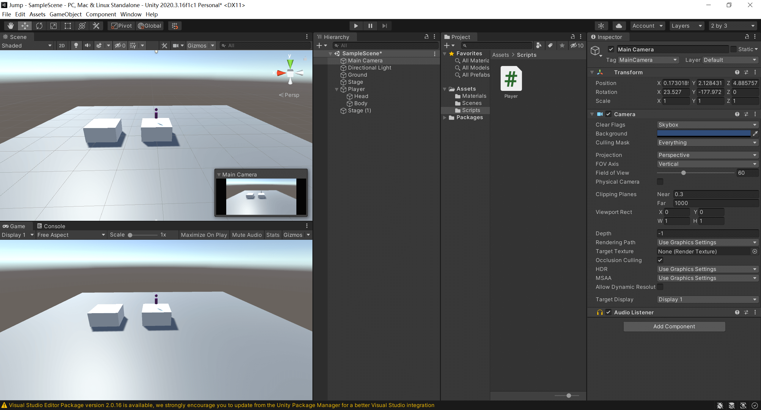The image size is (761, 410).
Task: Tick the Static checkbox for Main Camera
Action: coord(733,49)
